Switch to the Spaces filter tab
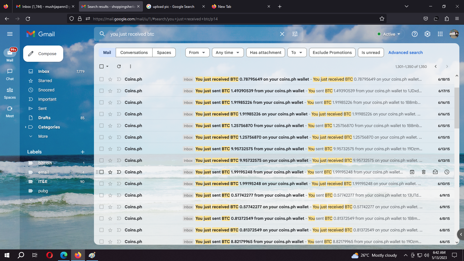Viewport: 464px width, 261px height. [x=164, y=52]
